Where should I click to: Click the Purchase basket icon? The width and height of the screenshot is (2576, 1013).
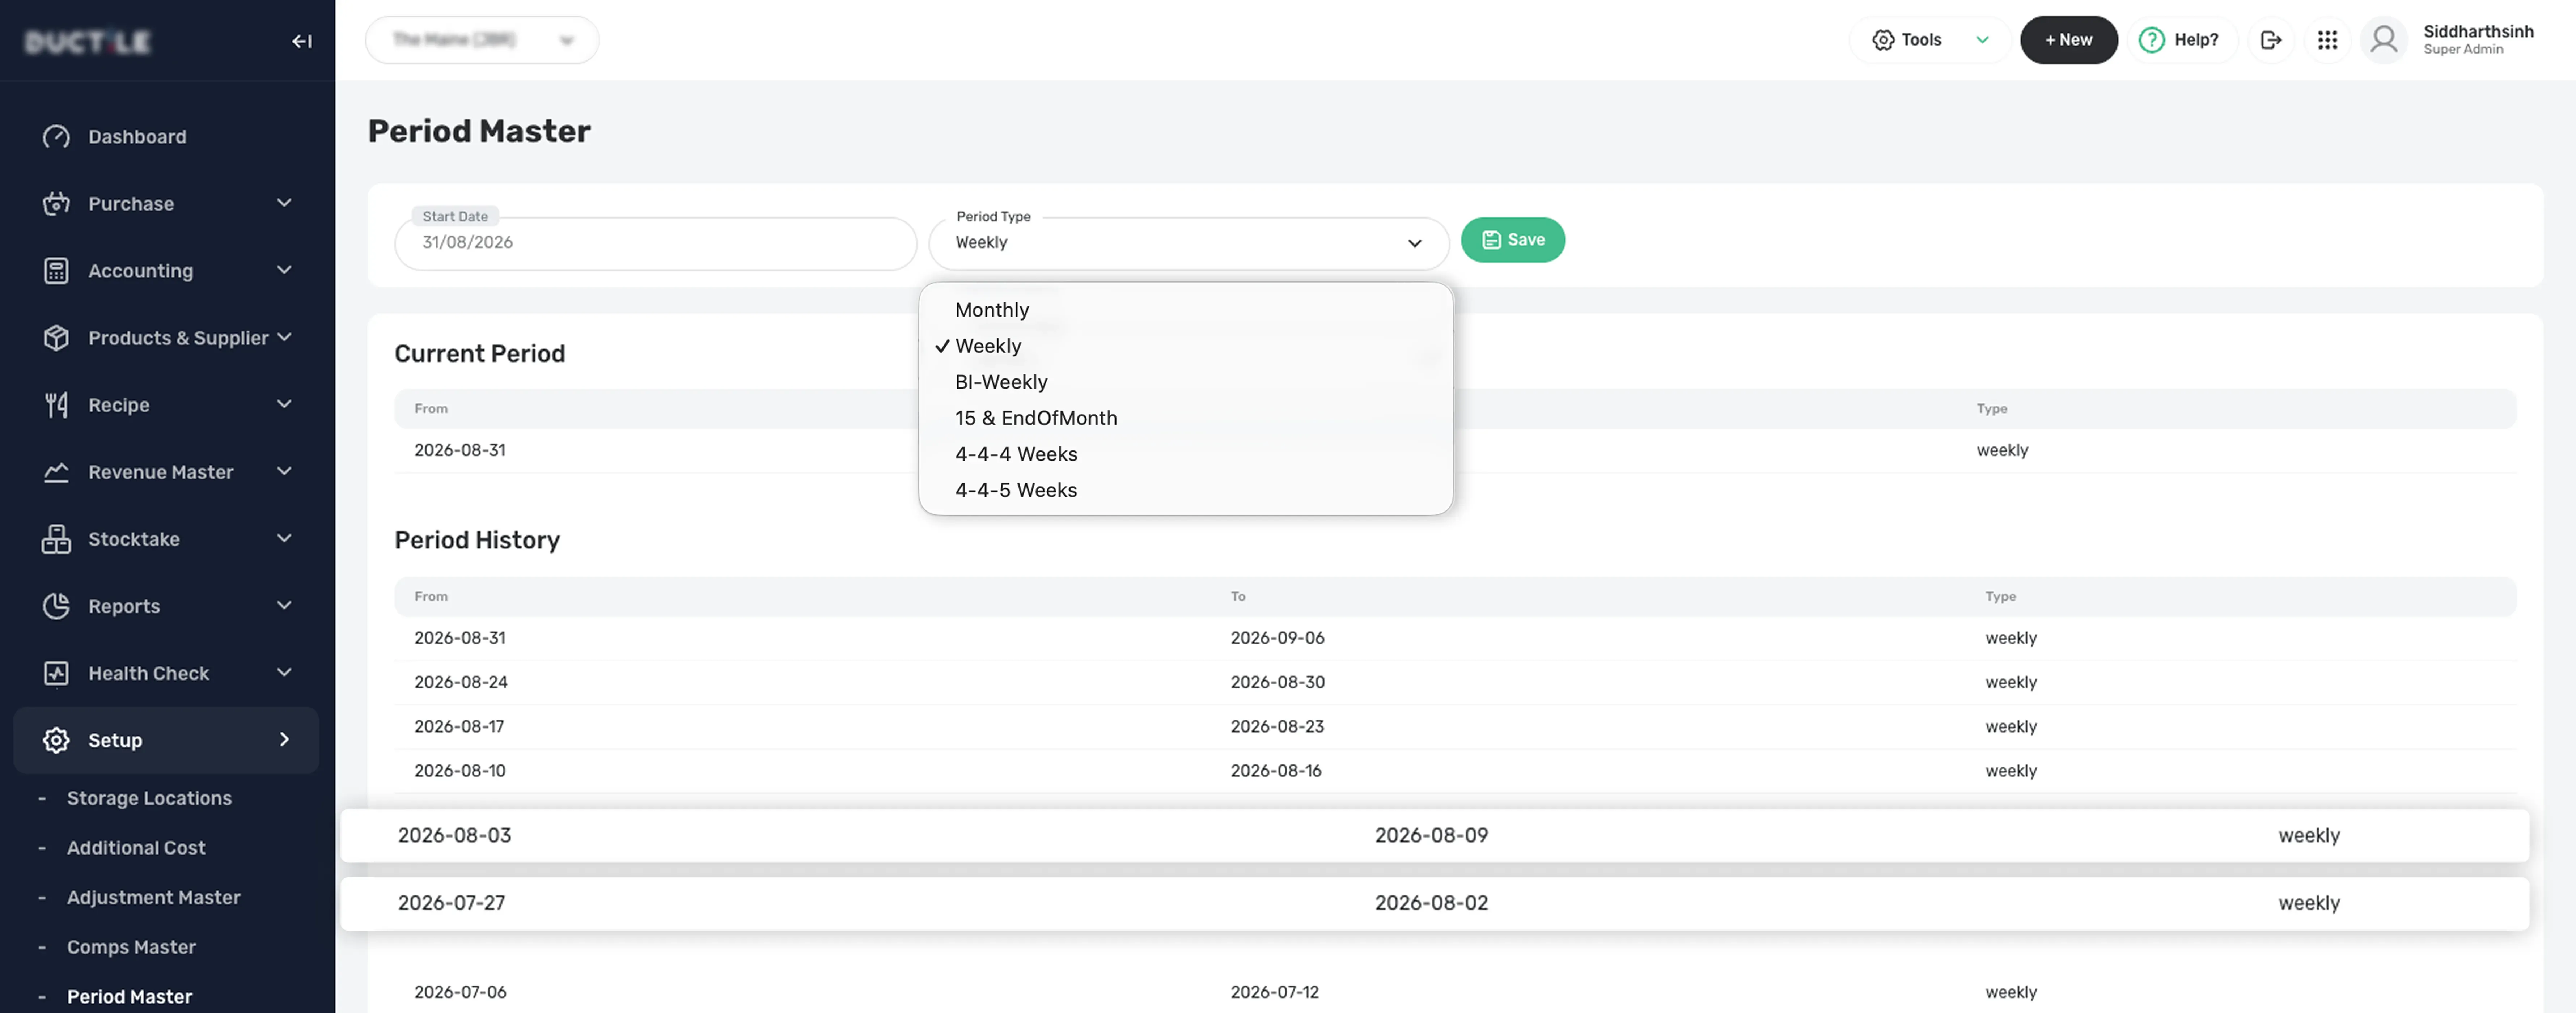tap(56, 204)
